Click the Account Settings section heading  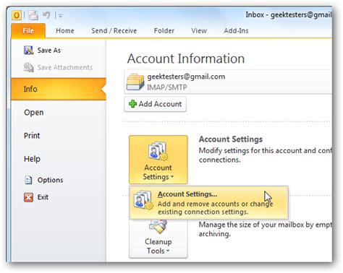pos(231,139)
